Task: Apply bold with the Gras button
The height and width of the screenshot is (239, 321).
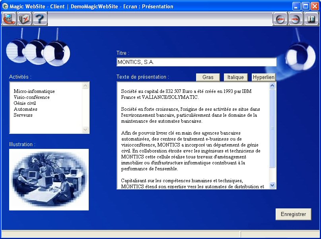Action: [x=208, y=77]
